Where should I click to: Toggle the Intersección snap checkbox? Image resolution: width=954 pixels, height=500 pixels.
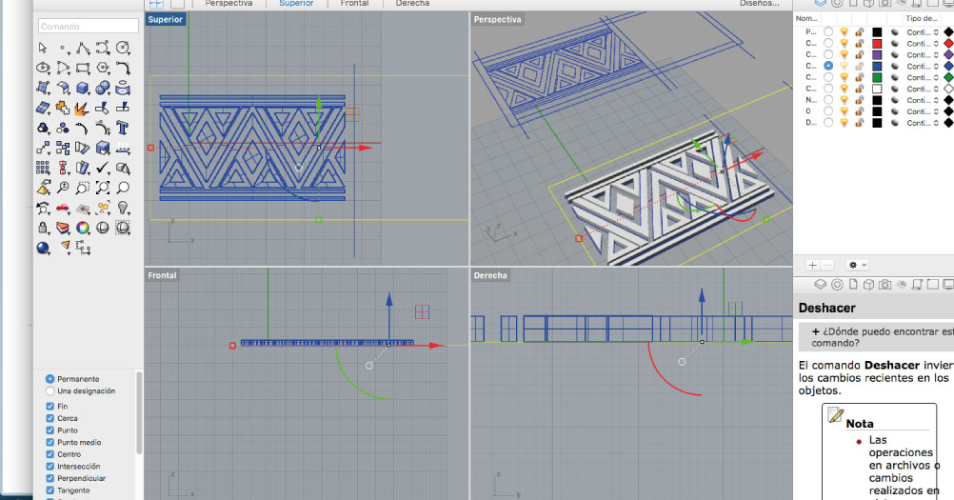point(50,466)
